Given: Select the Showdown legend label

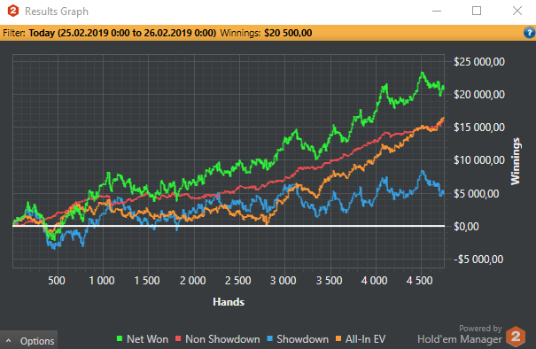Looking at the screenshot, I should pos(302,339).
